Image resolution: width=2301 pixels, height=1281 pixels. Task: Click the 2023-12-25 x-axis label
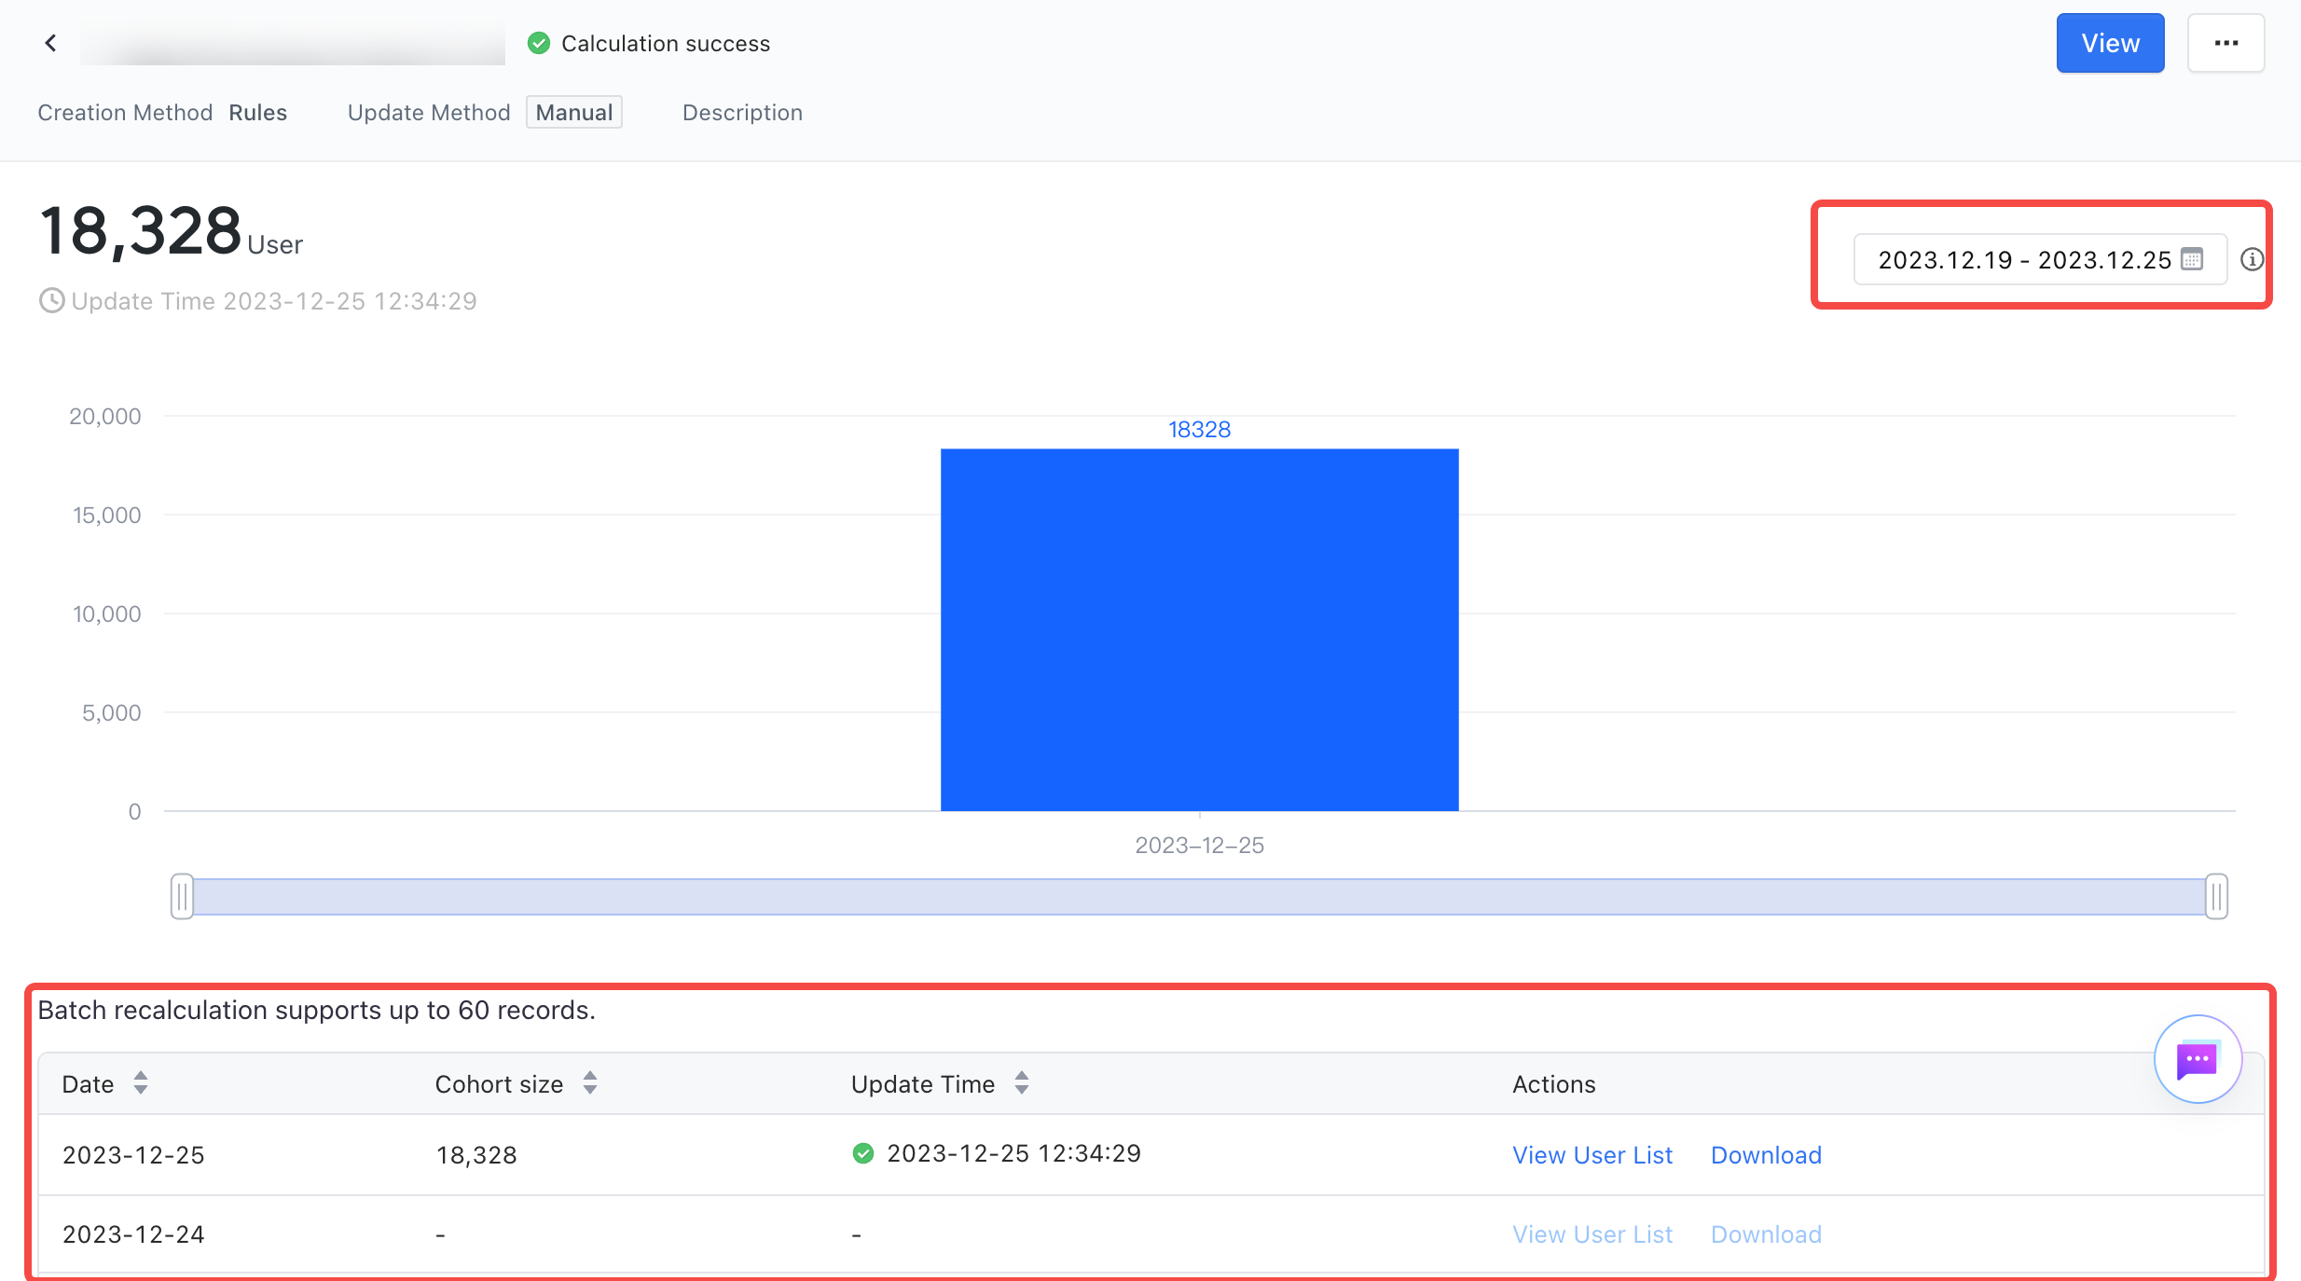coord(1199,846)
